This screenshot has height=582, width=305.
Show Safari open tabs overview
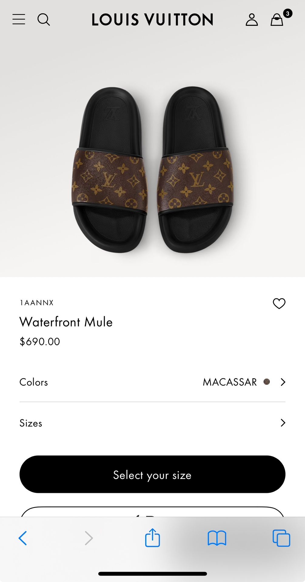(281, 538)
